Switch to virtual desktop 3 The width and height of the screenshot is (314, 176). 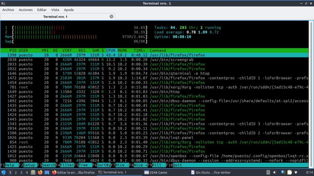[21, 173]
